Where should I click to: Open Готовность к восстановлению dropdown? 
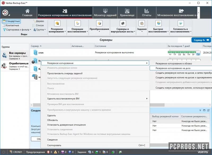coord(181,27)
